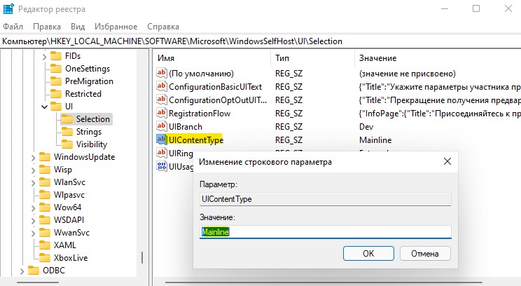Click the Dev value data cell
This screenshot has height=286, width=521.
tap(366, 127)
